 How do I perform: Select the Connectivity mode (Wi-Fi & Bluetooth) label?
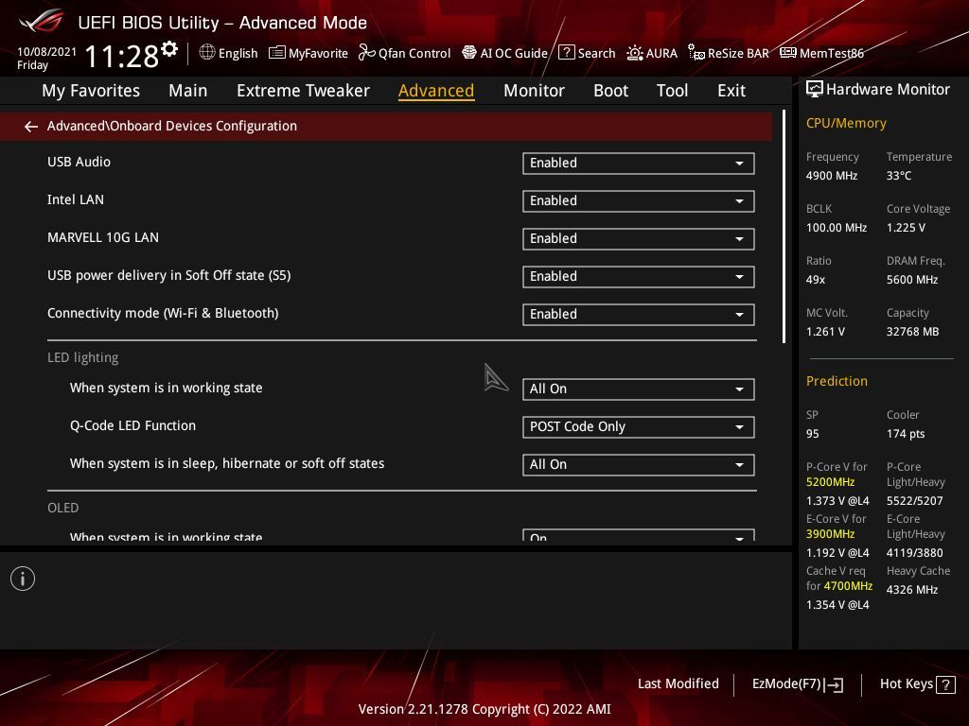click(163, 313)
